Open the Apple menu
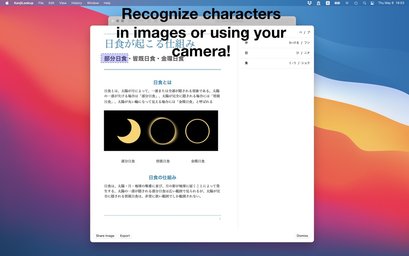The height and width of the screenshot is (256, 409). [7, 3]
